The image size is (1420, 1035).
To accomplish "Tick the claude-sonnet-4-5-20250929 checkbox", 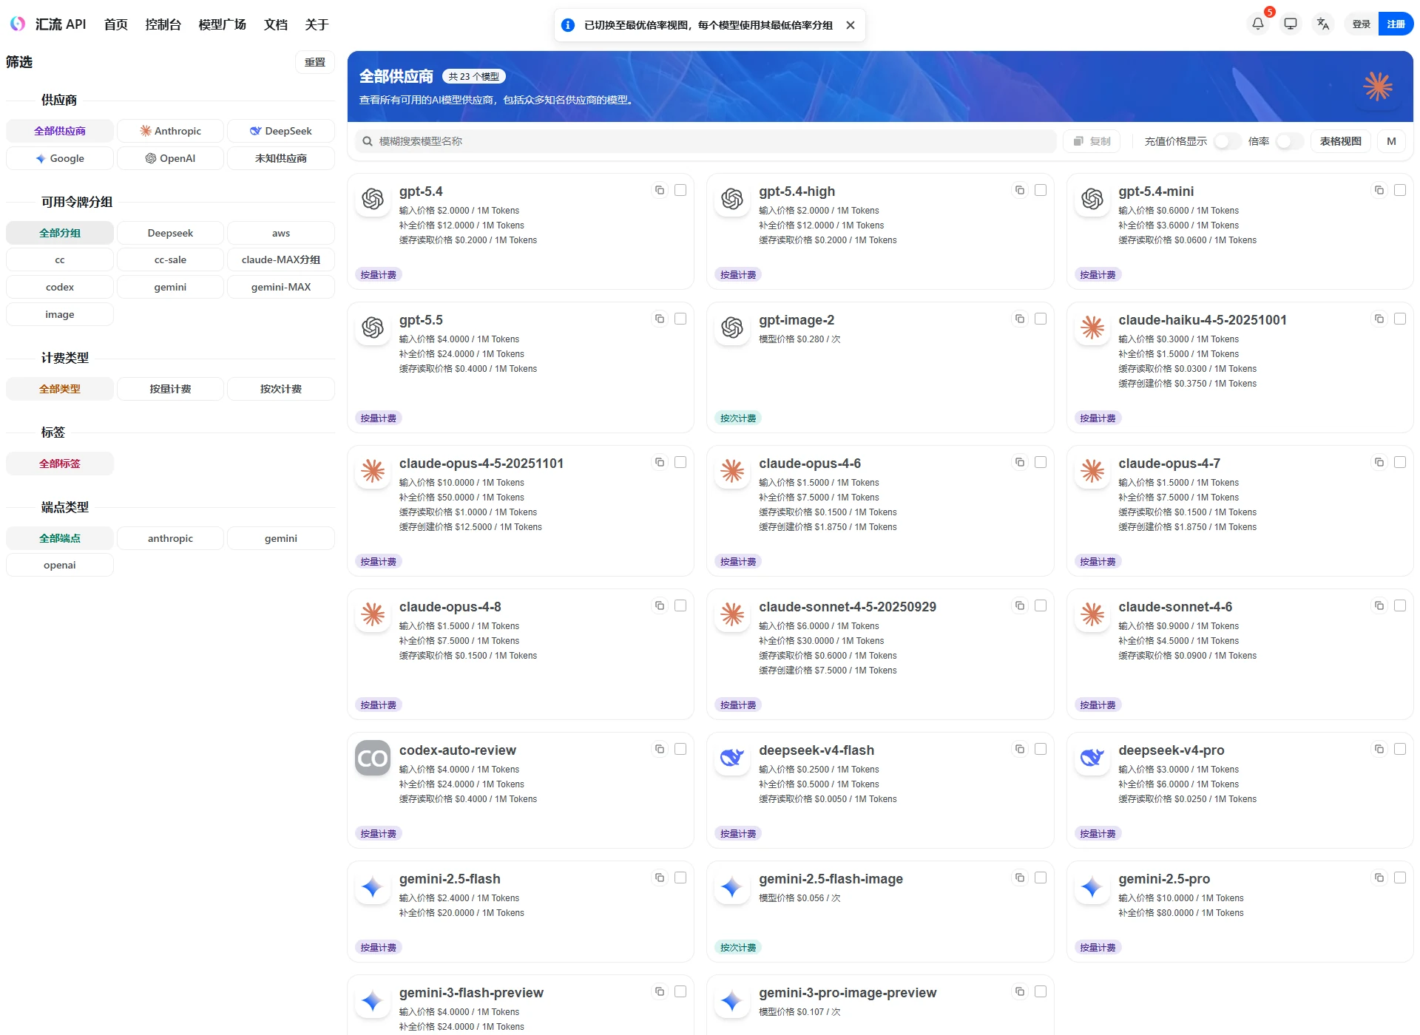I will (1041, 606).
